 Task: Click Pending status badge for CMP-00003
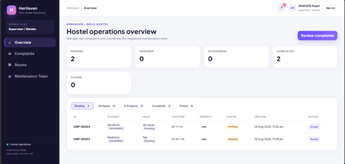tap(232, 139)
